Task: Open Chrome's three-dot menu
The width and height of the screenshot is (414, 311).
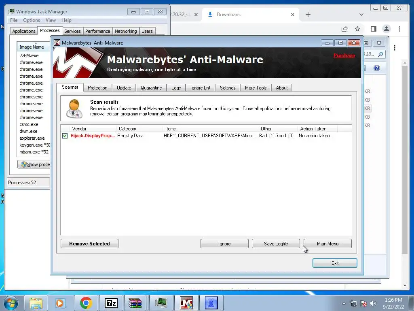Action: [x=399, y=29]
